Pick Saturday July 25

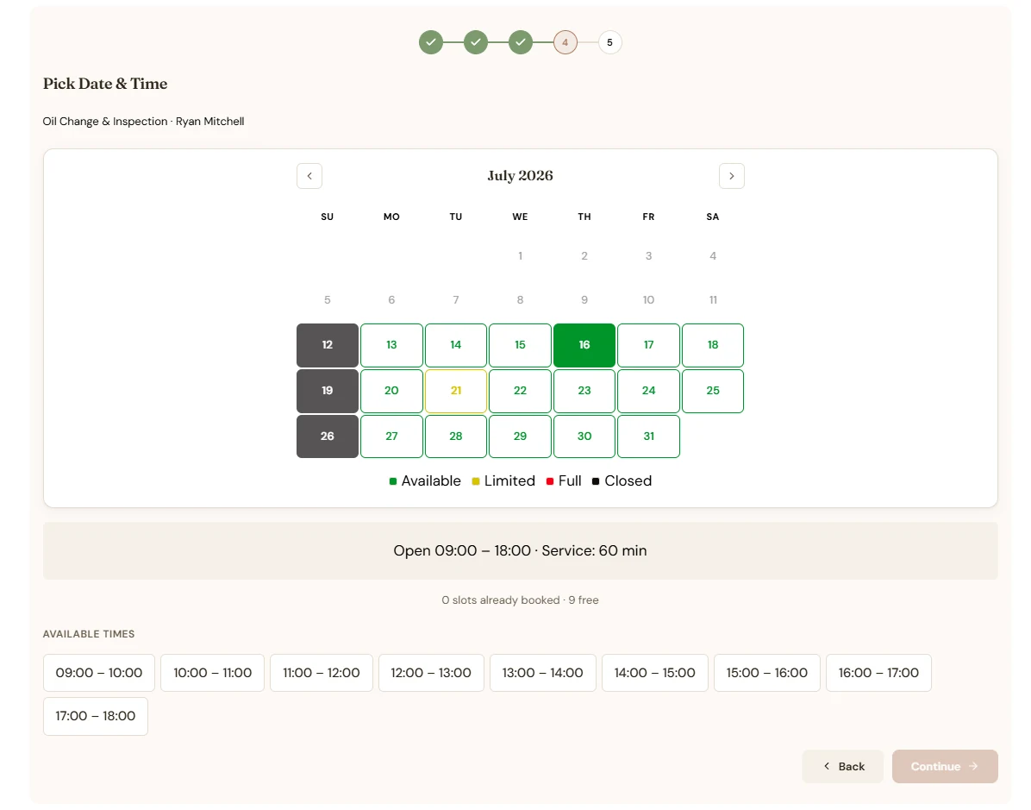(713, 391)
